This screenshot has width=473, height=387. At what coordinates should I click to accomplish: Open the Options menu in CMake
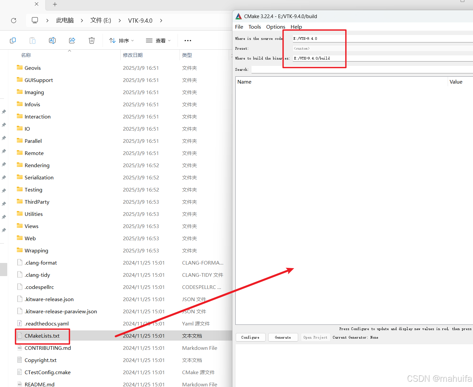pyautogui.click(x=276, y=27)
